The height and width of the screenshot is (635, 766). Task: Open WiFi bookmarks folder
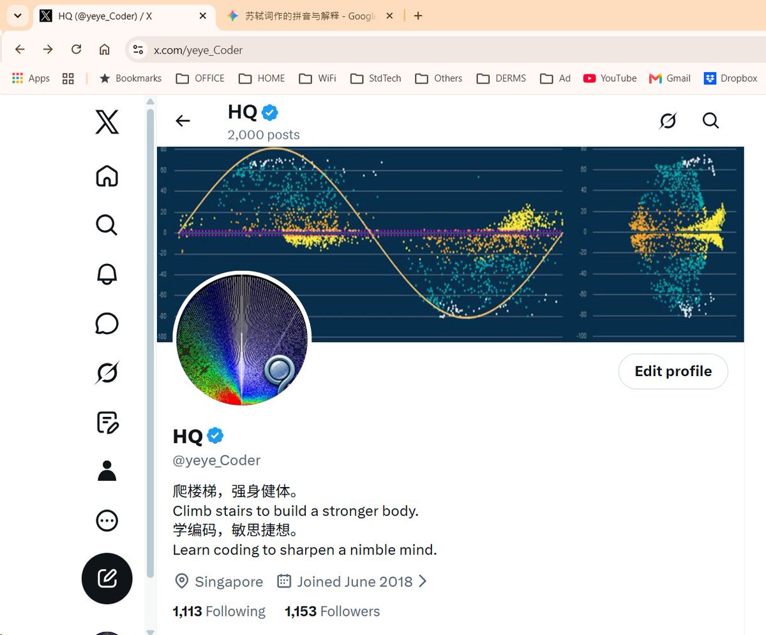[x=317, y=78]
